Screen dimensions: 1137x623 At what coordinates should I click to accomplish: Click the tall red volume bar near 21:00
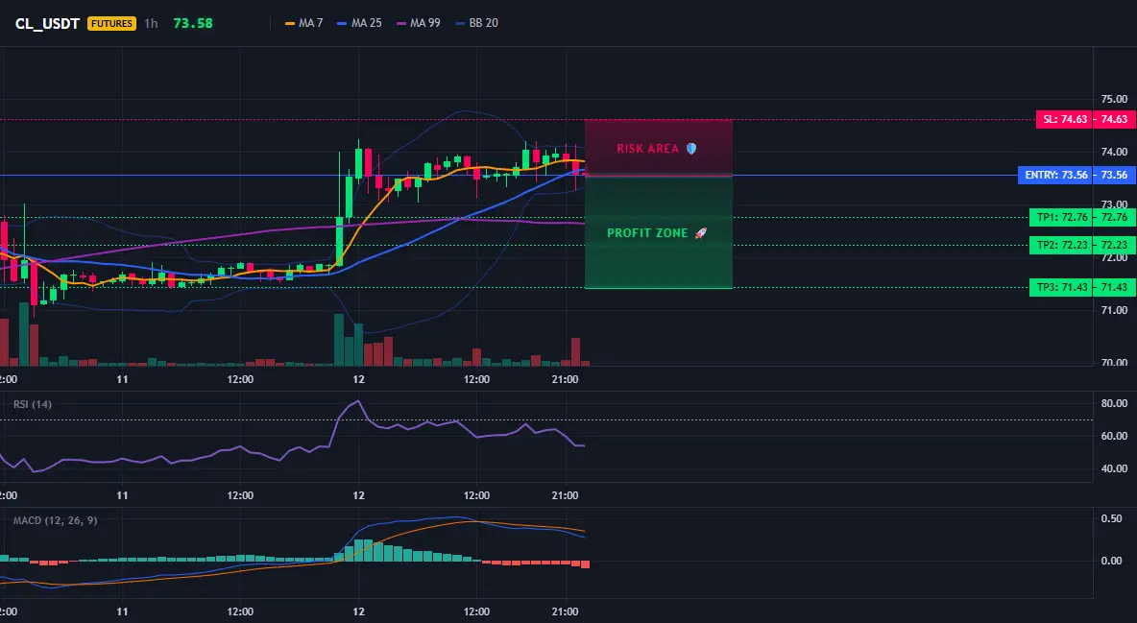576,351
